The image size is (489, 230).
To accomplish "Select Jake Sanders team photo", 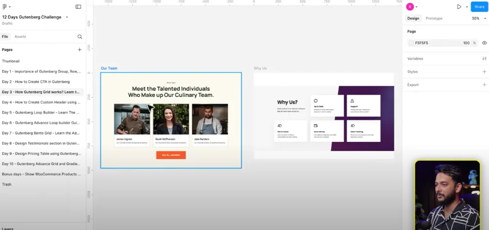I will pos(210,119).
